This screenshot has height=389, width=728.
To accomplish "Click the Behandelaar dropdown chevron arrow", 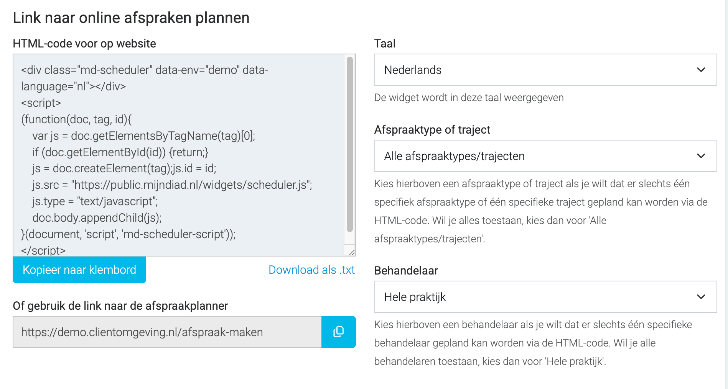I will point(701,297).
